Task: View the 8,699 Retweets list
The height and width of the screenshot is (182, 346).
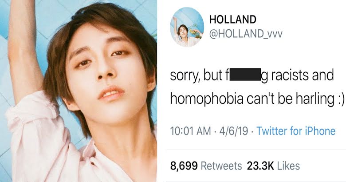Action: point(206,166)
